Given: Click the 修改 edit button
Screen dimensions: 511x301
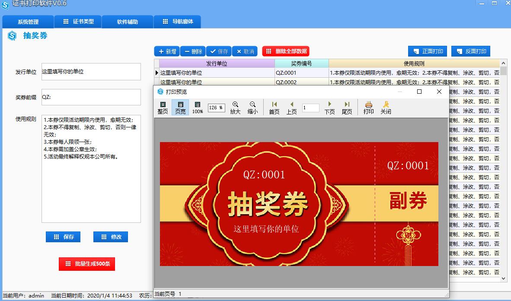Looking at the screenshot, I should [111, 237].
